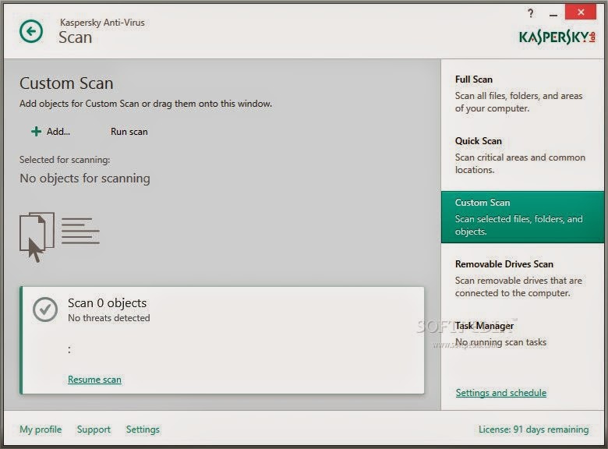608x449 pixels.
Task: Minimize the Kaspersky window
Action: point(553,16)
